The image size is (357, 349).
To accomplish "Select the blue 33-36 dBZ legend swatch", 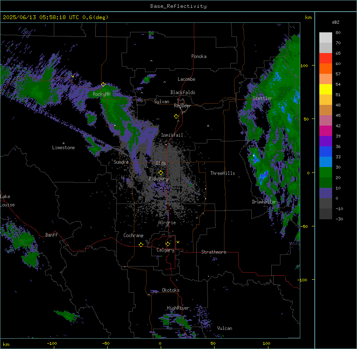I will (x=326, y=151).
